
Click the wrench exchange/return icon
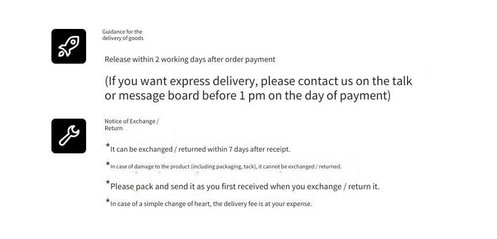[68, 136]
